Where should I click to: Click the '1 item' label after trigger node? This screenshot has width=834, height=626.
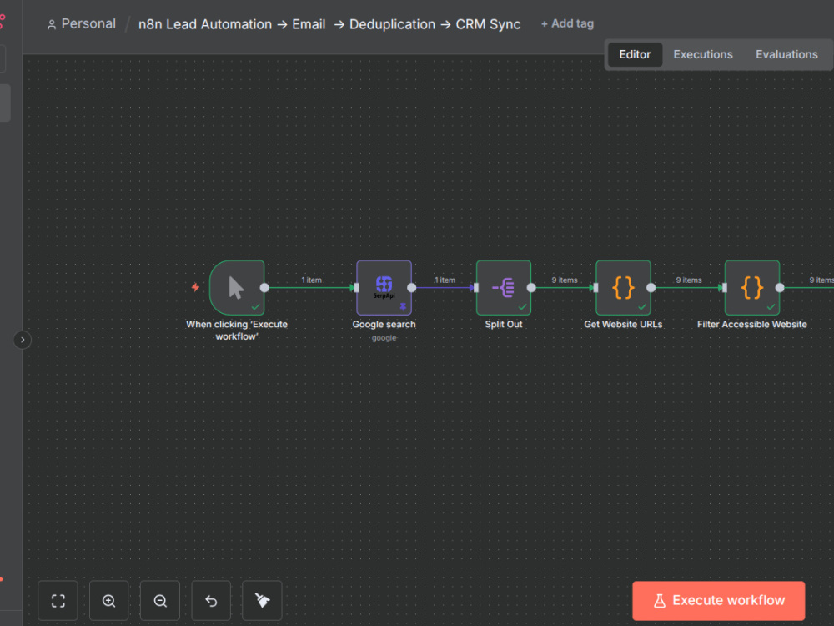311,280
